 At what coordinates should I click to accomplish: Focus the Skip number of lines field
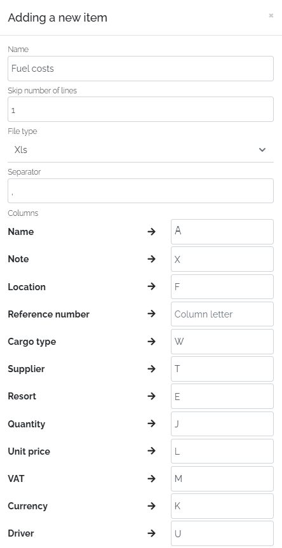[x=140, y=109]
